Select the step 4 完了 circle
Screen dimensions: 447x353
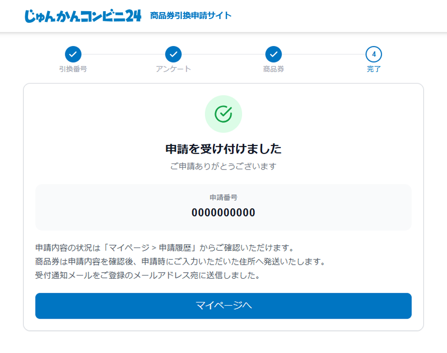[374, 54]
